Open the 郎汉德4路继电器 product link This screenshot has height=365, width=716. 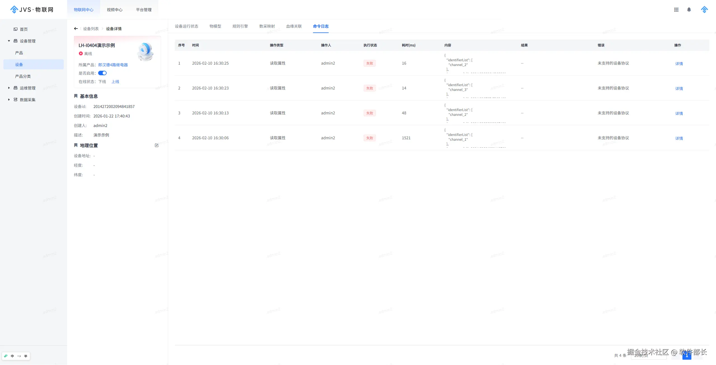[x=113, y=65]
